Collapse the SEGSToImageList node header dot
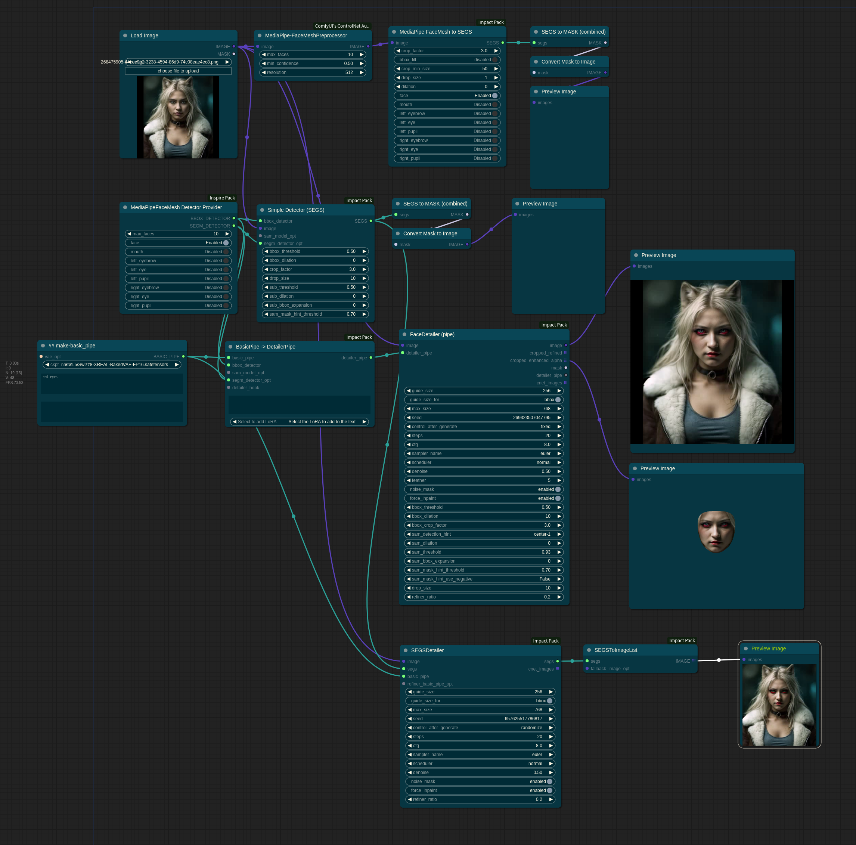Viewport: 856px width, 845px height. (590, 650)
